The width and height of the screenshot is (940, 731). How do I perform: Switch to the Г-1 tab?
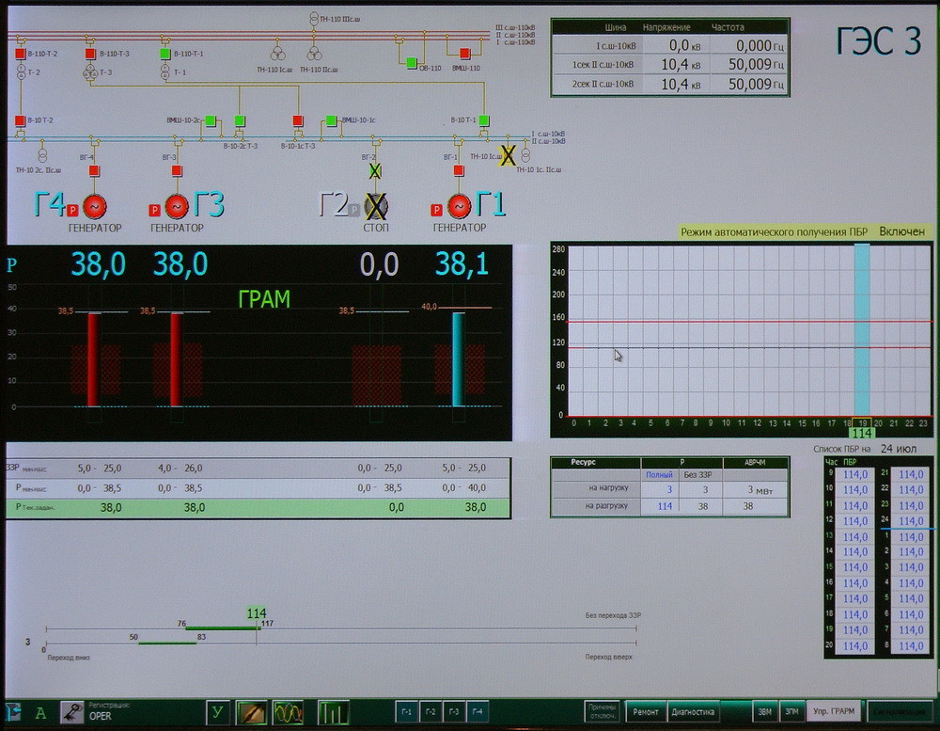406,712
